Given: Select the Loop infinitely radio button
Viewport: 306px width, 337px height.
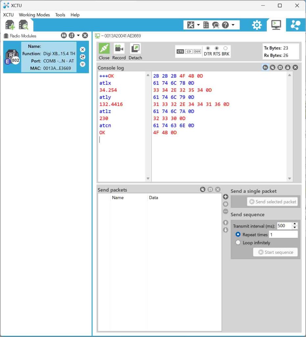Looking at the screenshot, I should (x=238, y=243).
